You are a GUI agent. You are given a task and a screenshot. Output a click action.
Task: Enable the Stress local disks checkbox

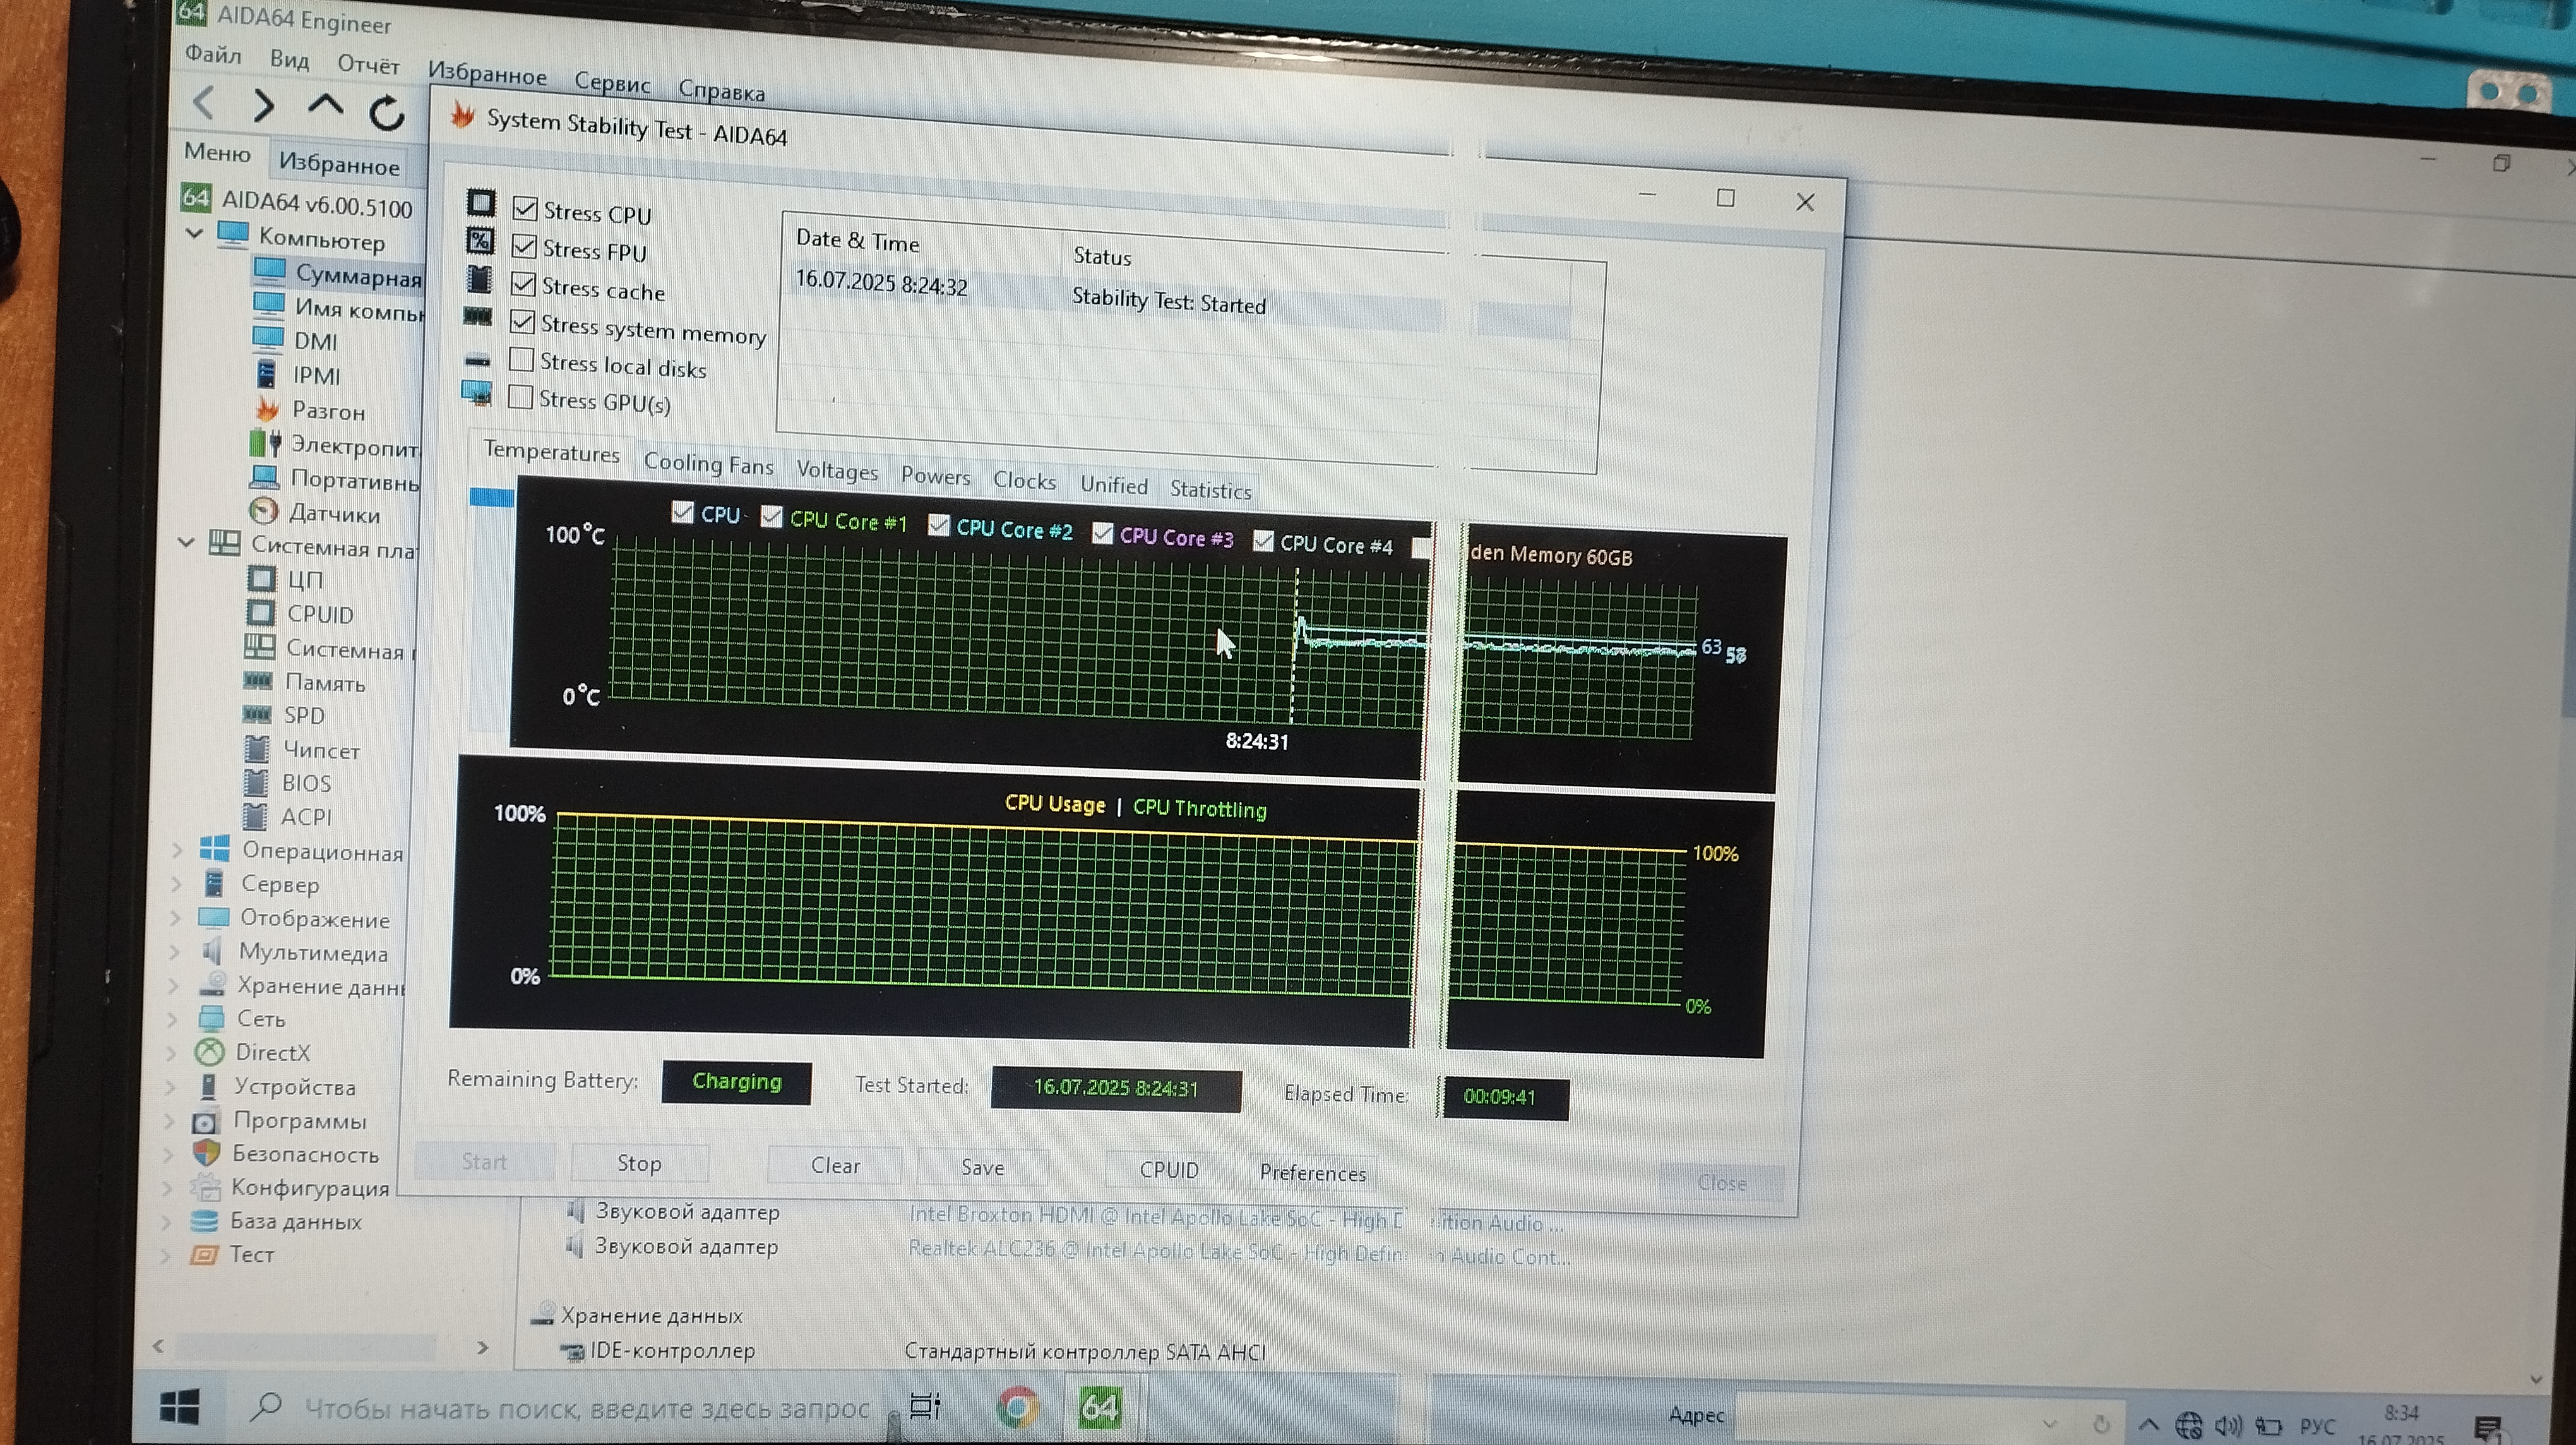[521, 359]
